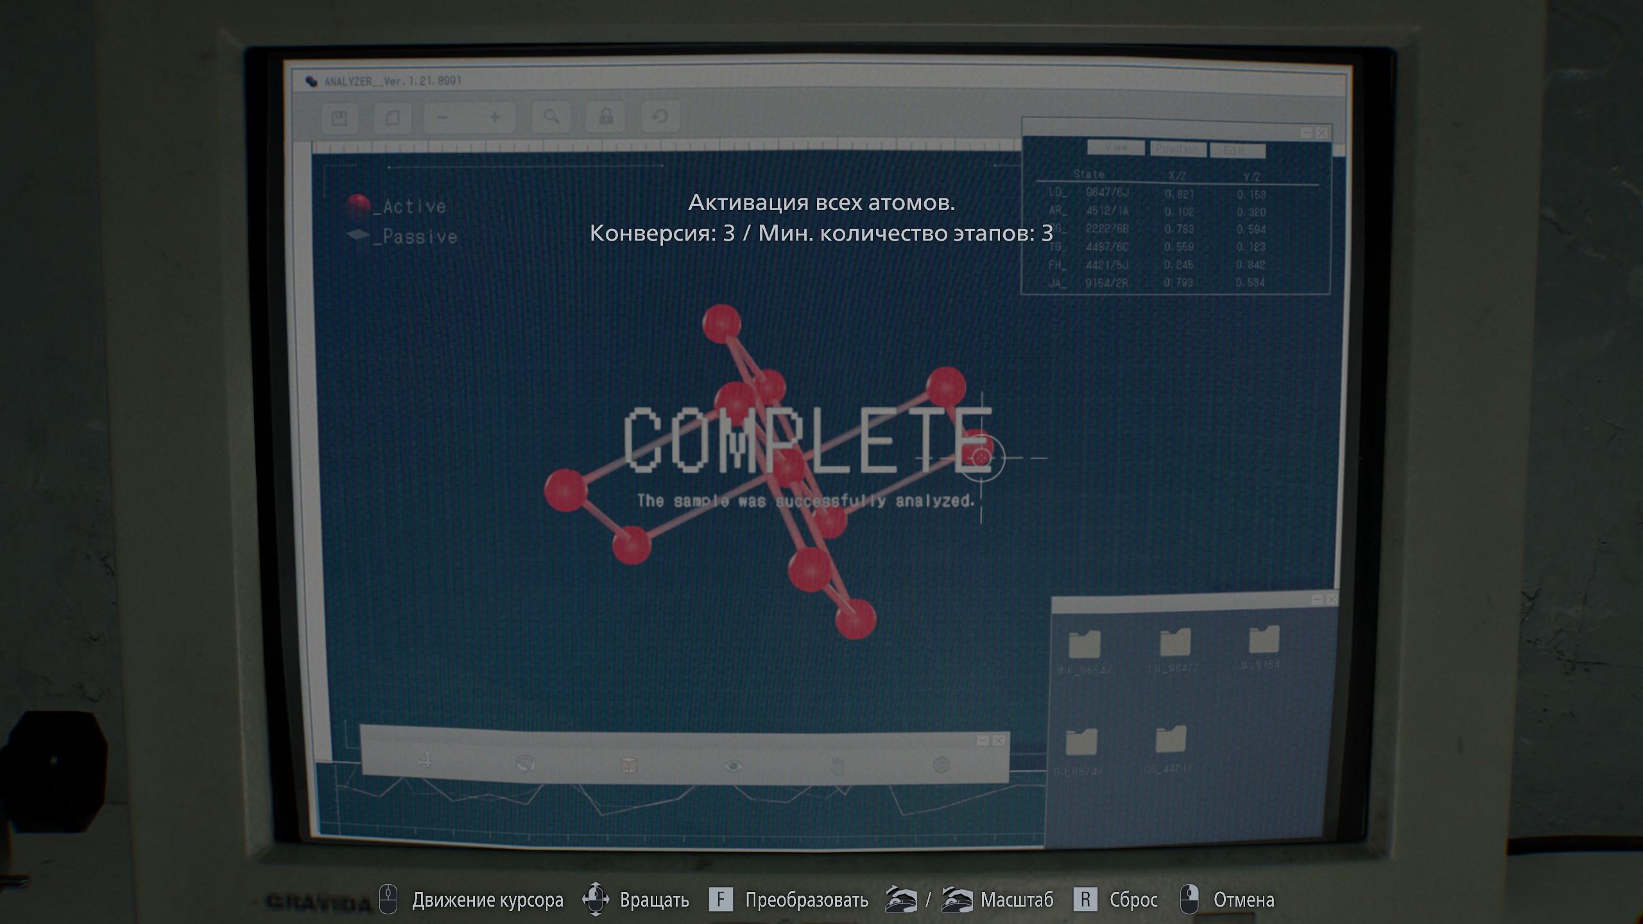Click the new document page icon
This screenshot has height=924, width=1643.
[392, 118]
